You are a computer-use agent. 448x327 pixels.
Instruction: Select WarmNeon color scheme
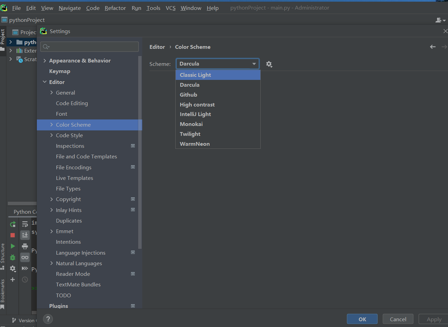click(218, 144)
